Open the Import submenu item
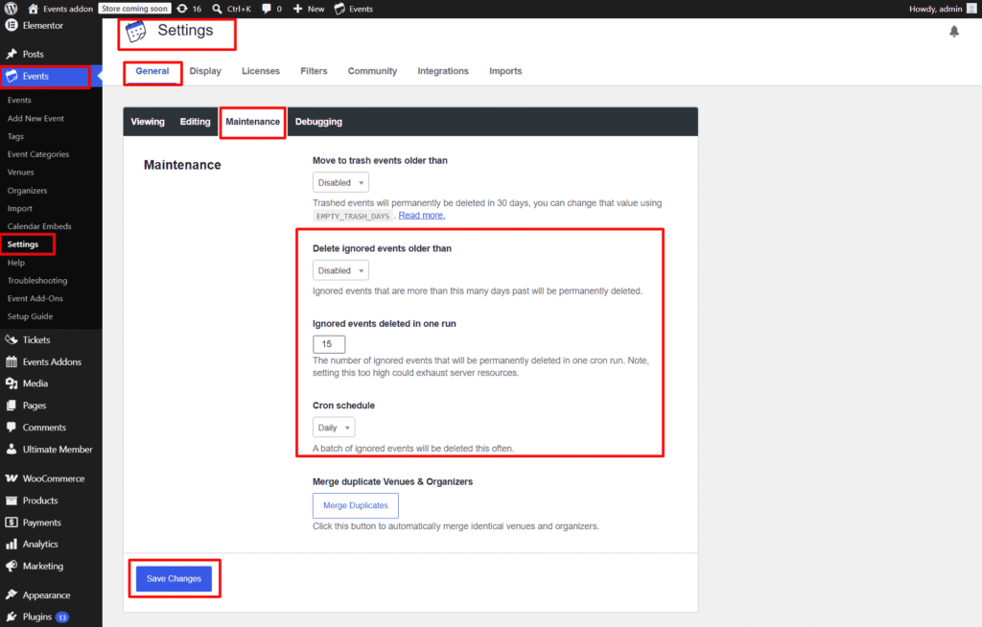The width and height of the screenshot is (982, 627). 20,209
